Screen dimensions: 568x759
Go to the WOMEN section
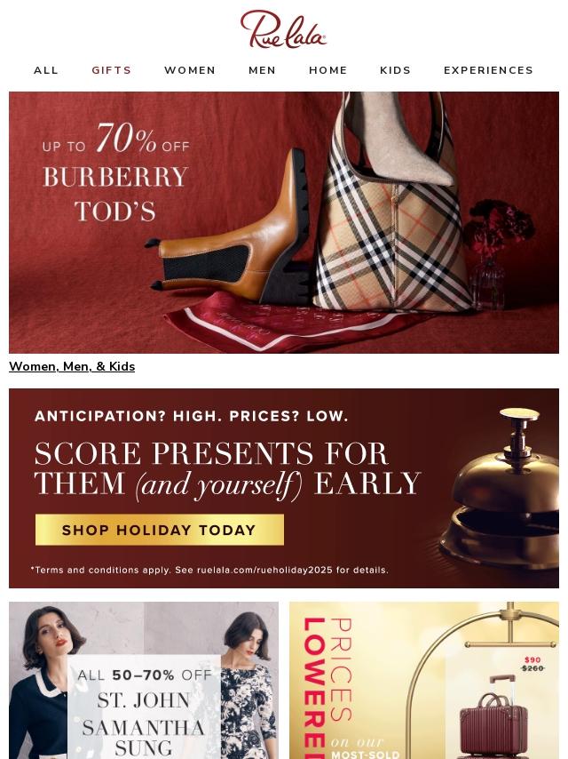pyautogui.click(x=190, y=70)
